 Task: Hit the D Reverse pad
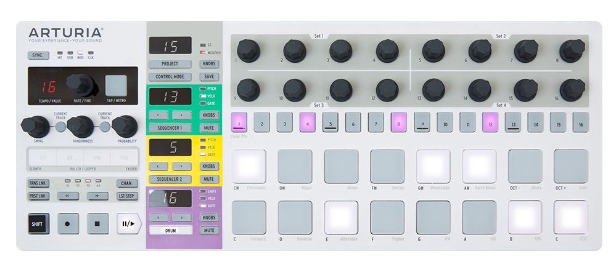[295, 217]
